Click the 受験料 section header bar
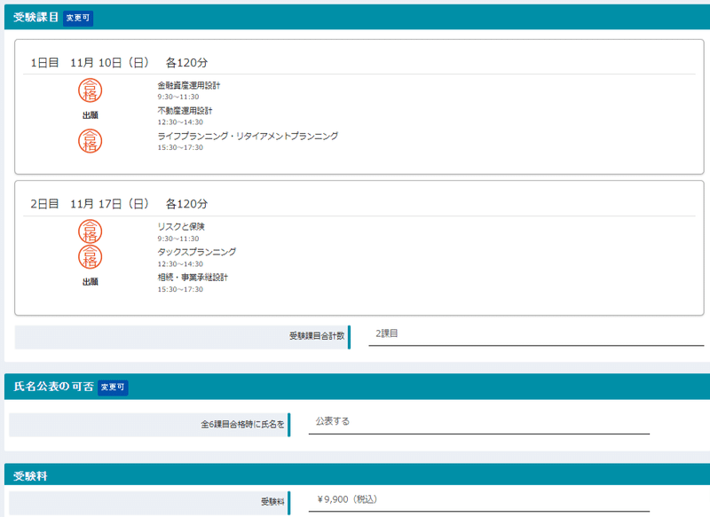Image resolution: width=710 pixels, height=517 pixels. click(355, 476)
